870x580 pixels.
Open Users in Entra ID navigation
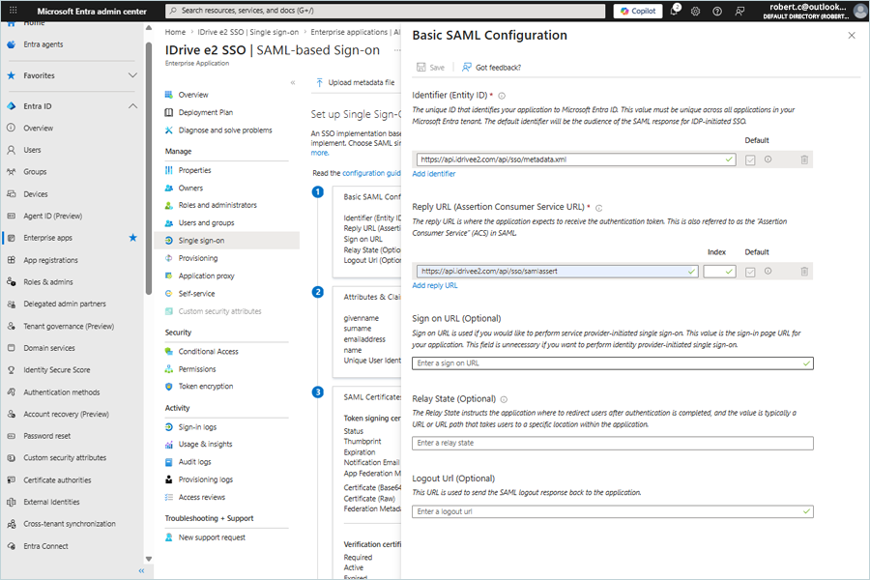[x=32, y=150]
